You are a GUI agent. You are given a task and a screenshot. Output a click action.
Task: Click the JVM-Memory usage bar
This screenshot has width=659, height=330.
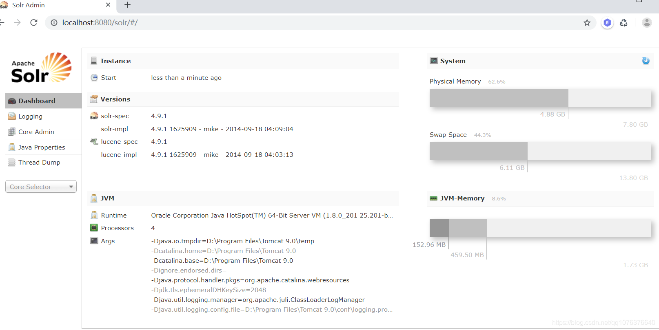click(x=540, y=228)
